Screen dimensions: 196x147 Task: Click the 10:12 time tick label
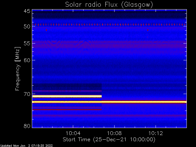(156, 133)
